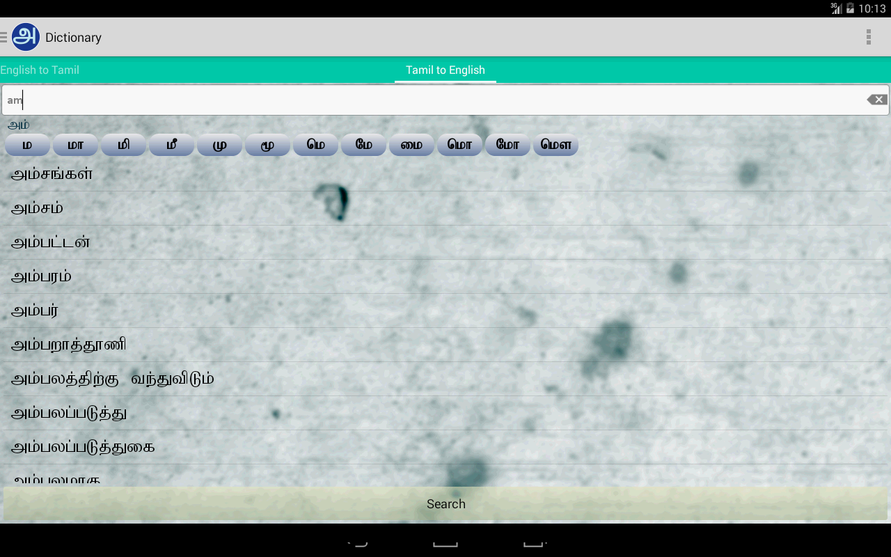Insert the Tamil letter மௌ
891x557 pixels.
(555, 145)
